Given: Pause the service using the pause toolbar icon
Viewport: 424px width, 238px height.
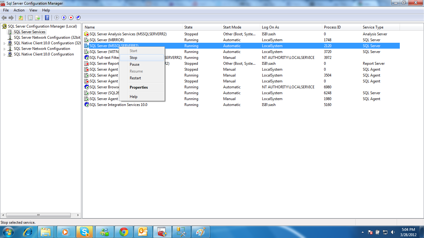Looking at the screenshot, I should tap(64, 18).
